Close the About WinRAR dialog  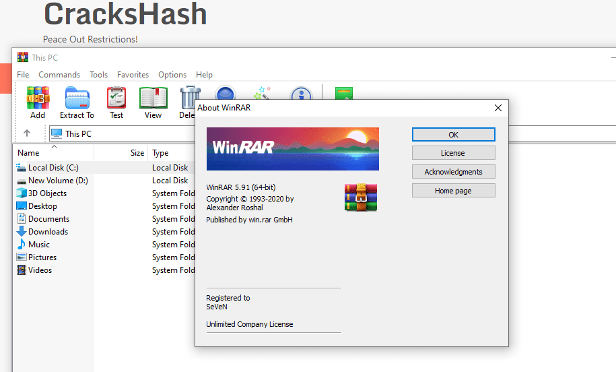[x=498, y=108]
